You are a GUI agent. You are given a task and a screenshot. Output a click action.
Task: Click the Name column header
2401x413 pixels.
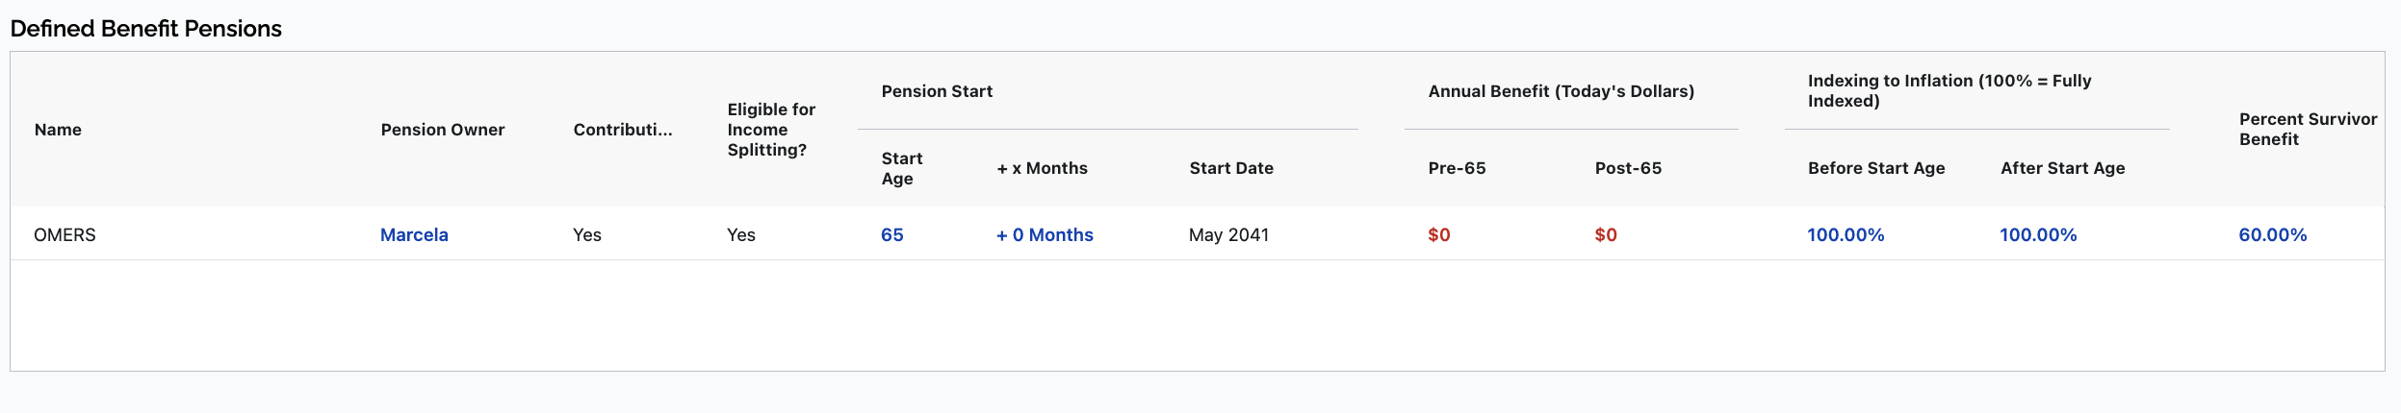pyautogui.click(x=58, y=130)
